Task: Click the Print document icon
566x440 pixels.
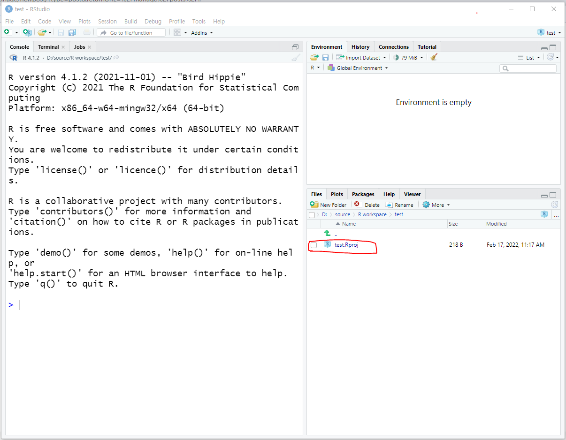Action: point(87,32)
